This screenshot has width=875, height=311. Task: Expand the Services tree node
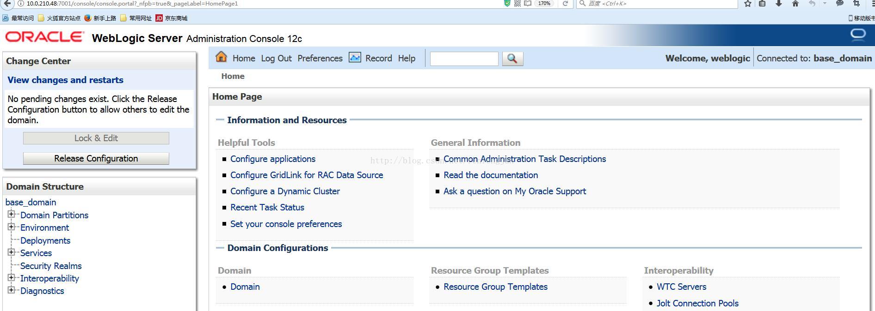(11, 252)
